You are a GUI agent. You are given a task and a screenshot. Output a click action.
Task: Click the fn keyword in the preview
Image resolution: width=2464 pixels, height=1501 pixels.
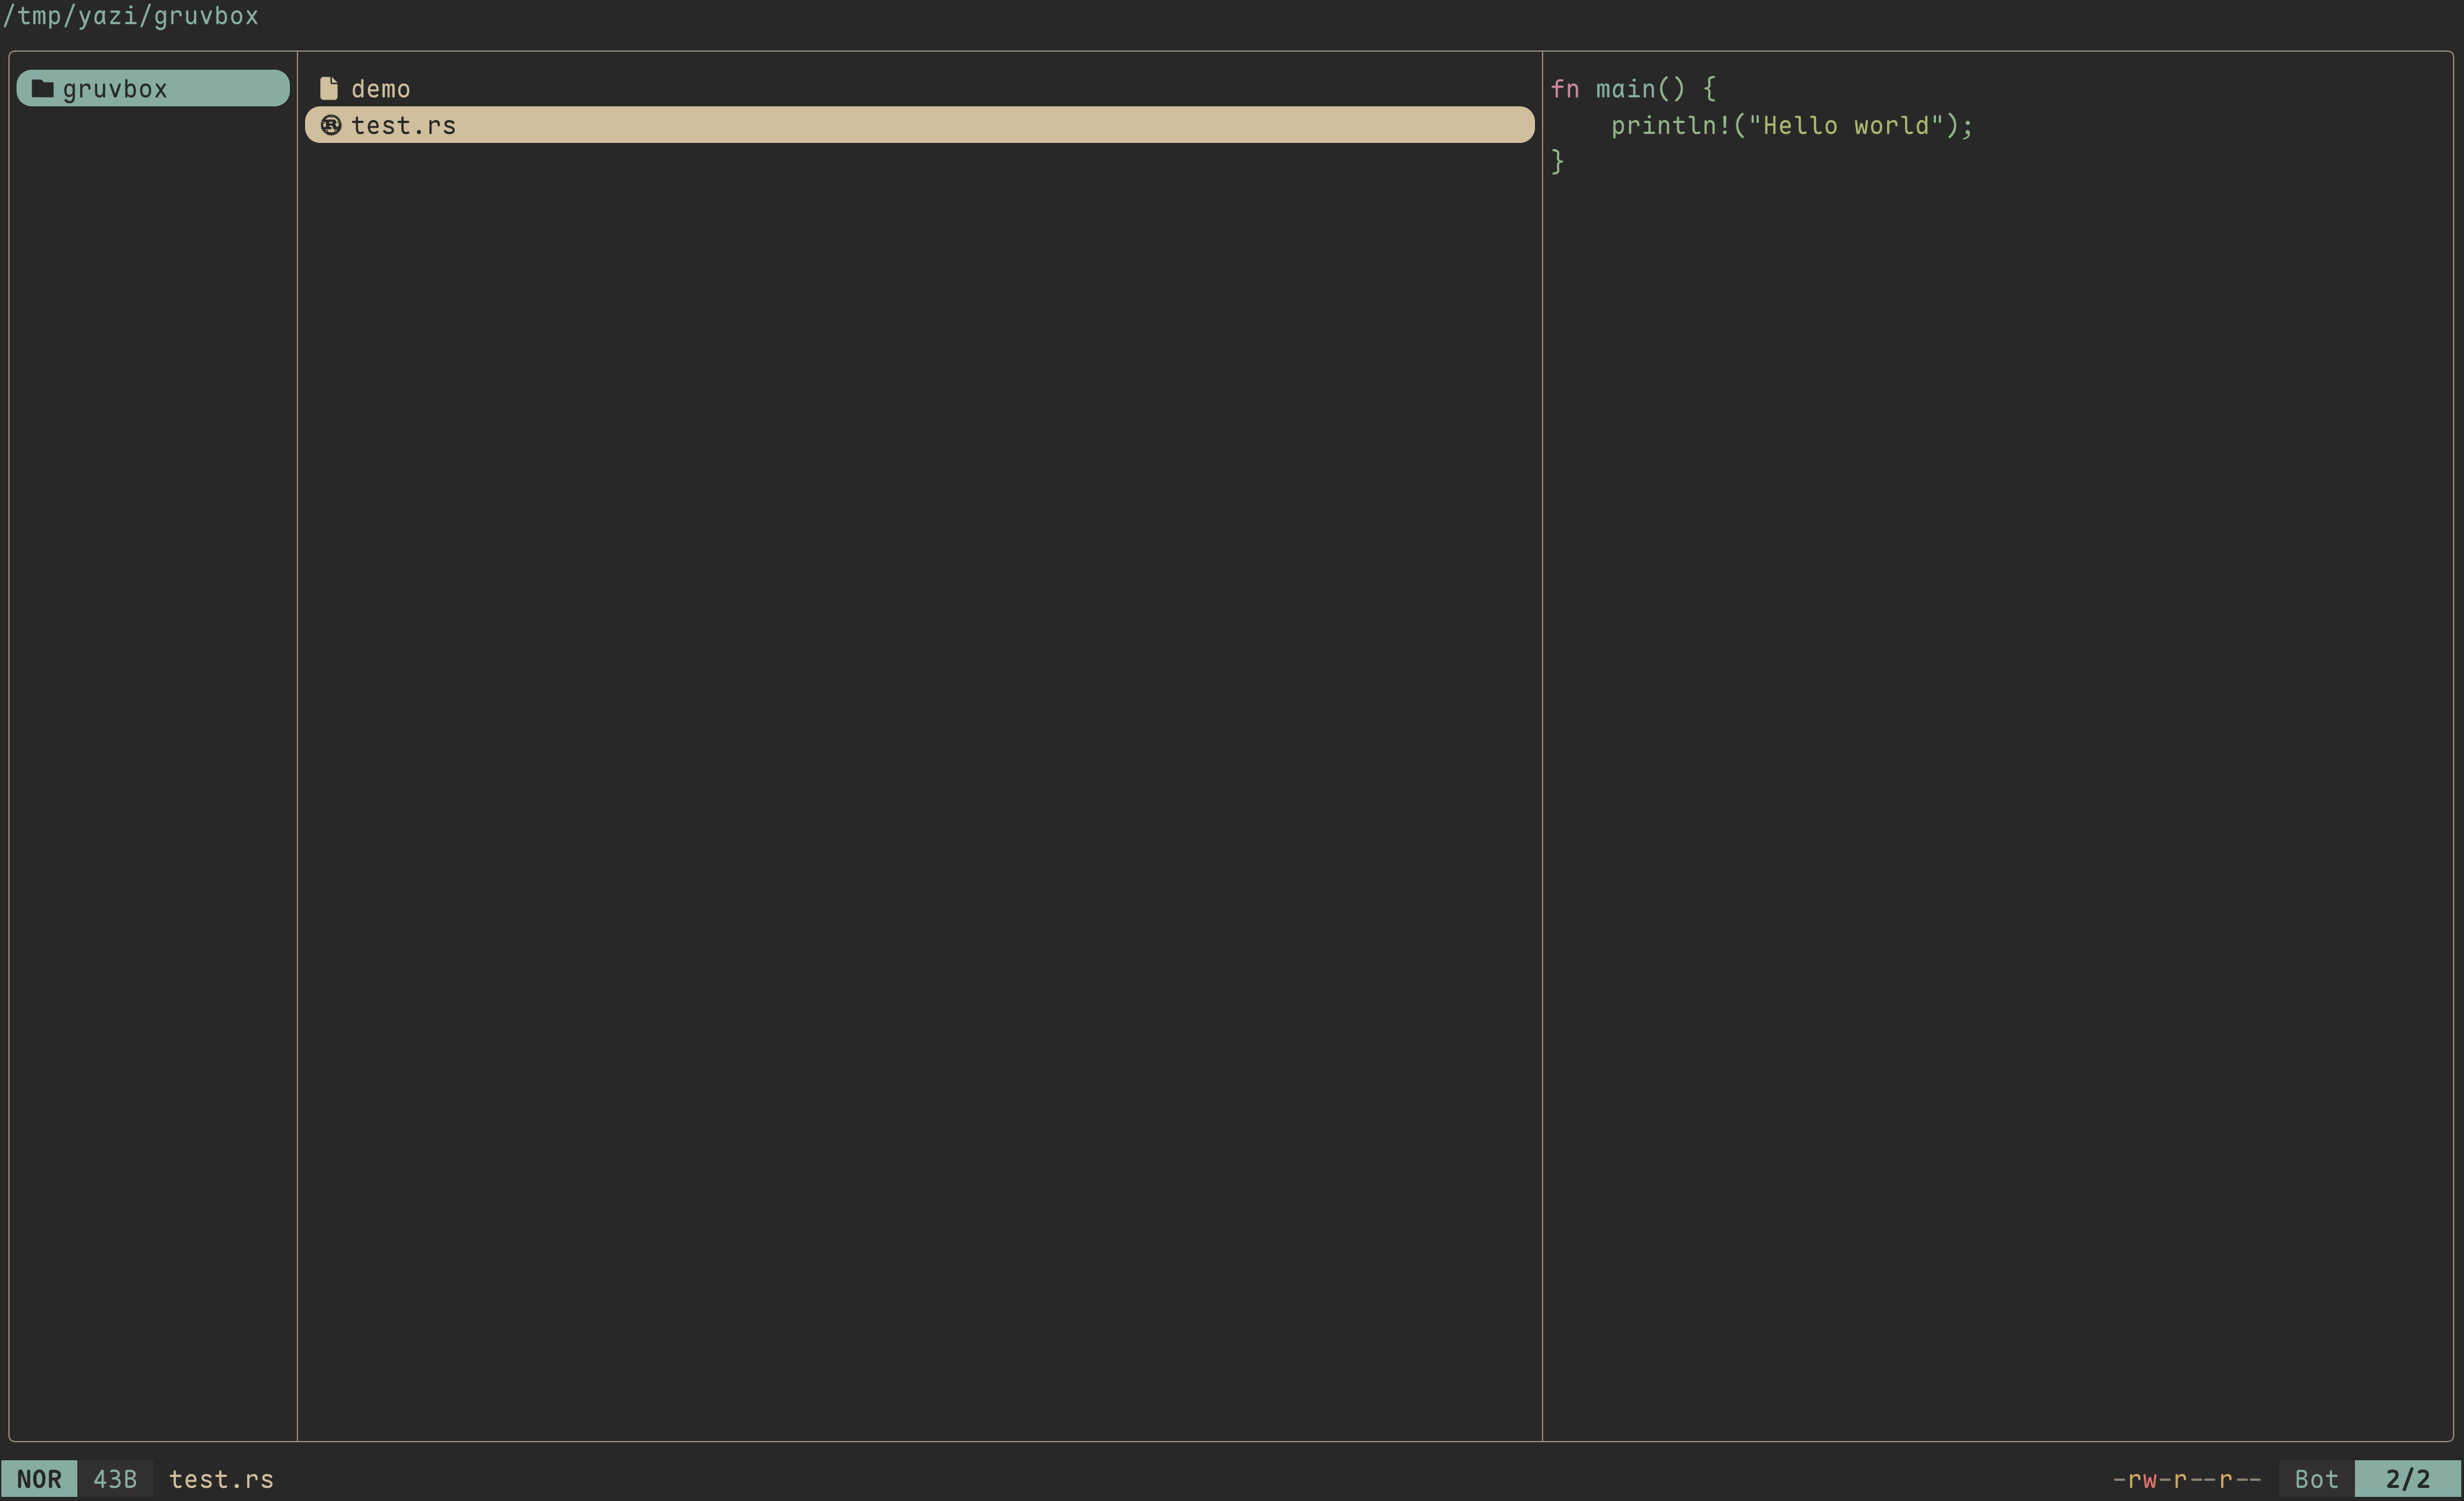pos(1565,89)
